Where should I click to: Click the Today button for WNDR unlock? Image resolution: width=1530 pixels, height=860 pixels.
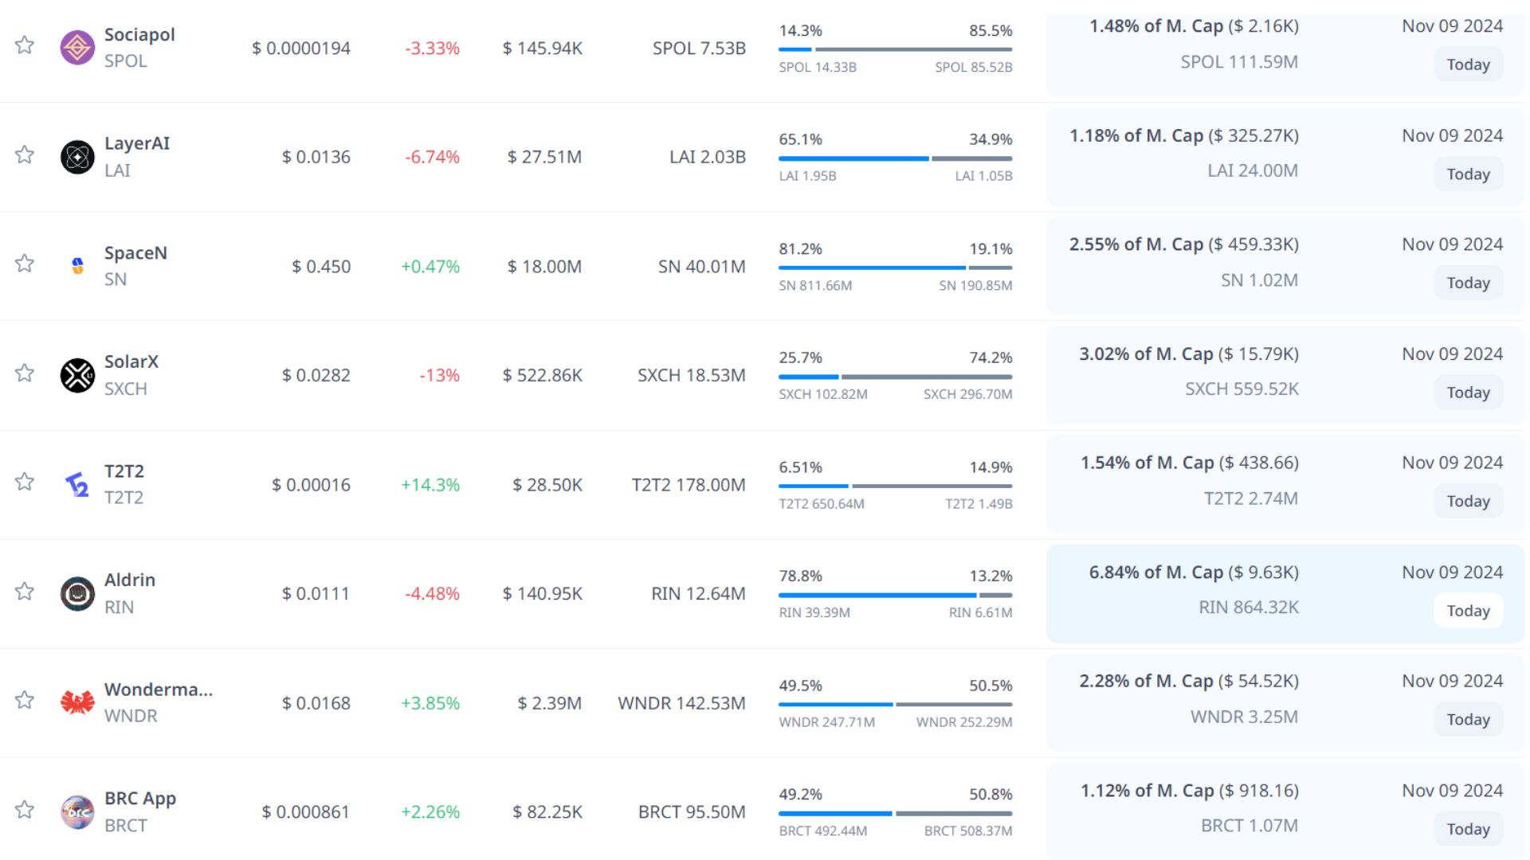[1468, 720]
